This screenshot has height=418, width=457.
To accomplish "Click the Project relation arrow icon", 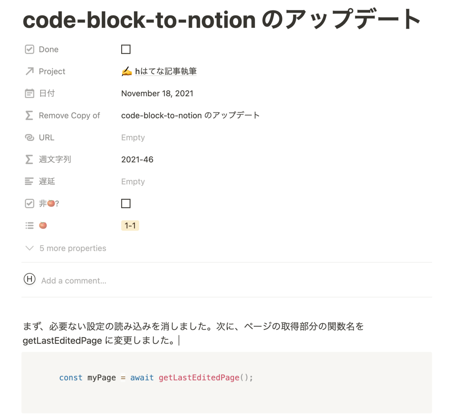I will [x=29, y=71].
